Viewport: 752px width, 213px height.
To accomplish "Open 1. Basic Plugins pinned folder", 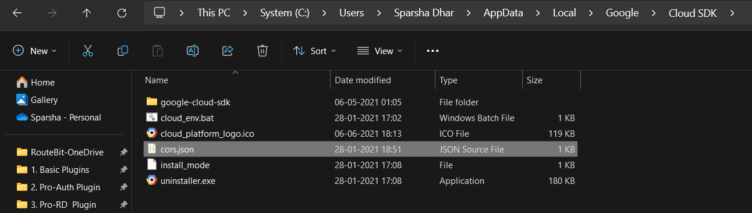I will (53, 170).
